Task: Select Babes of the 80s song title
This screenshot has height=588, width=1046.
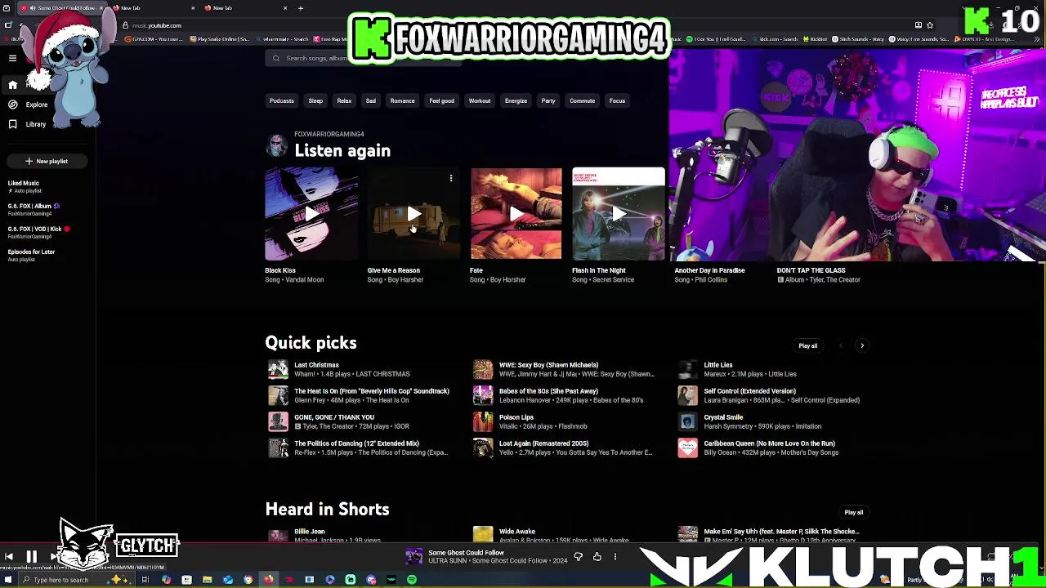Action: tap(548, 391)
